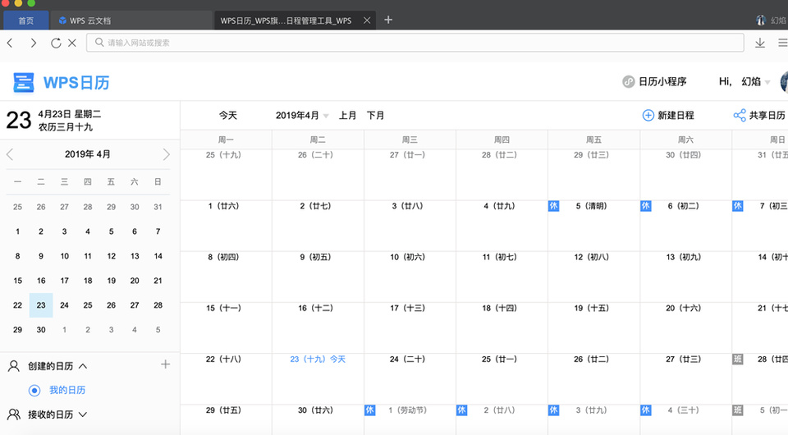Select day 15 in the mini calendar
This screenshot has width=788, height=435.
(x=17, y=281)
